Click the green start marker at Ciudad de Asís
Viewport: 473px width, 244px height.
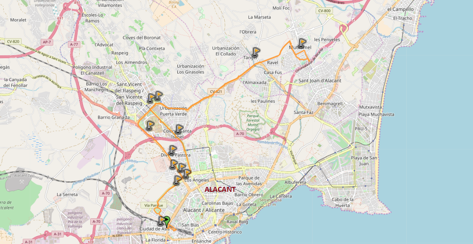point(167,222)
